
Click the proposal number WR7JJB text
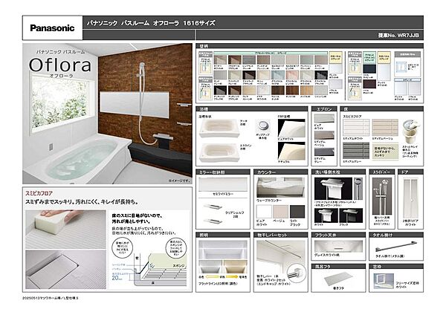click(x=408, y=36)
